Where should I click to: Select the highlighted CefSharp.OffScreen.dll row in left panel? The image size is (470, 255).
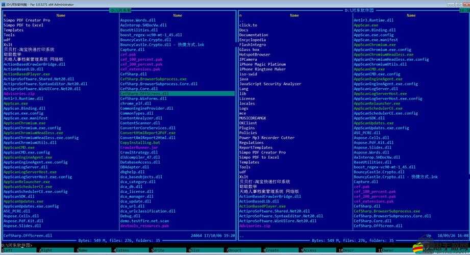tap(177, 94)
